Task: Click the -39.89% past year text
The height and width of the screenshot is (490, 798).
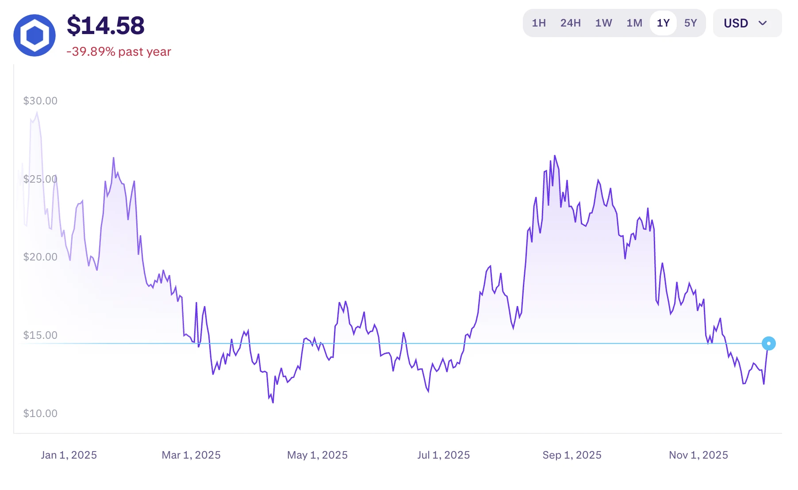Action: tap(119, 52)
